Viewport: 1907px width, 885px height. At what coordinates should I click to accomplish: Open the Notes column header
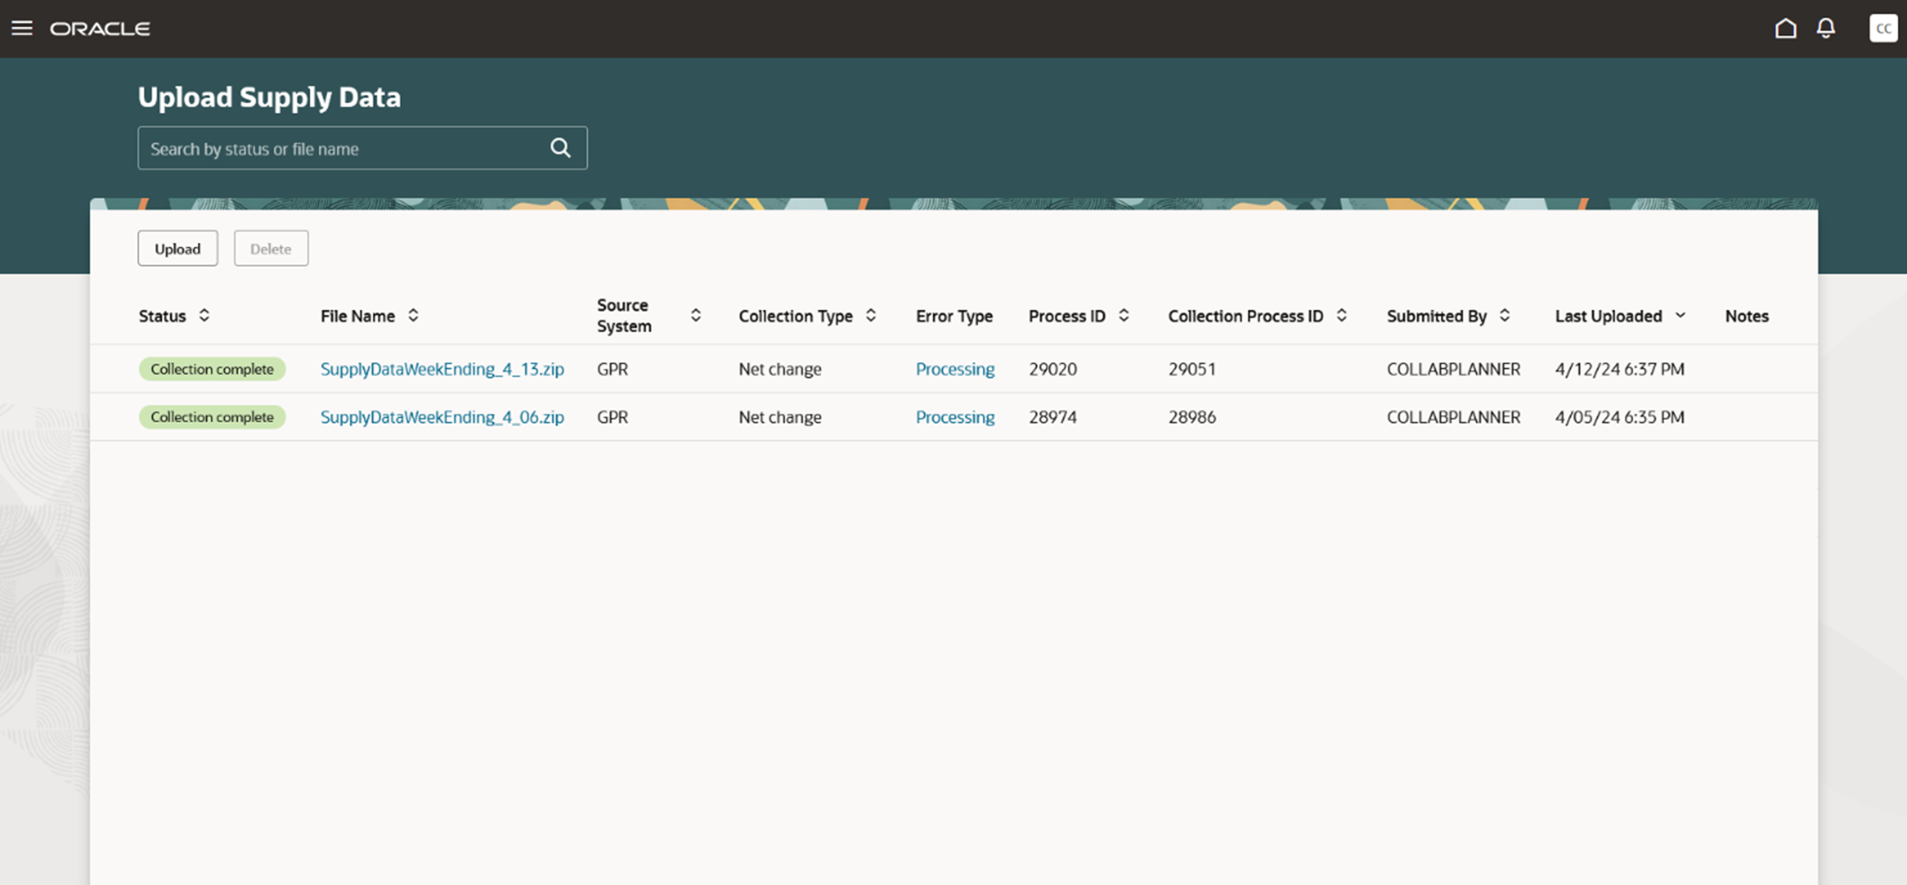pyautogui.click(x=1746, y=316)
